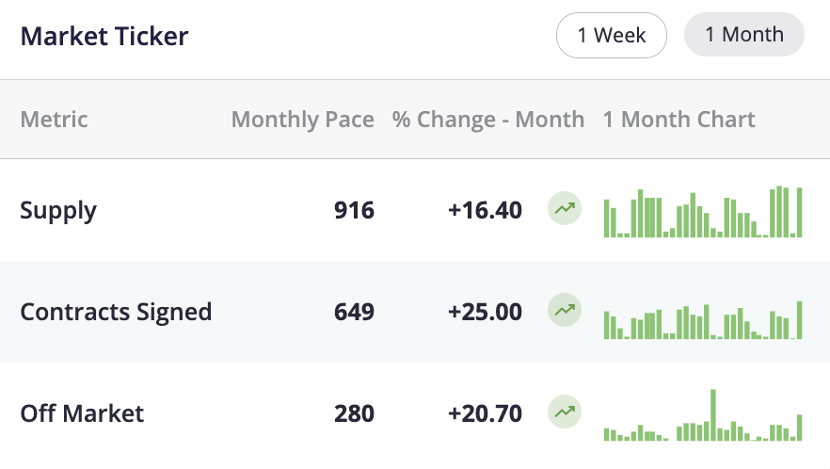Sort by the Monthly Pace column header

pos(303,120)
